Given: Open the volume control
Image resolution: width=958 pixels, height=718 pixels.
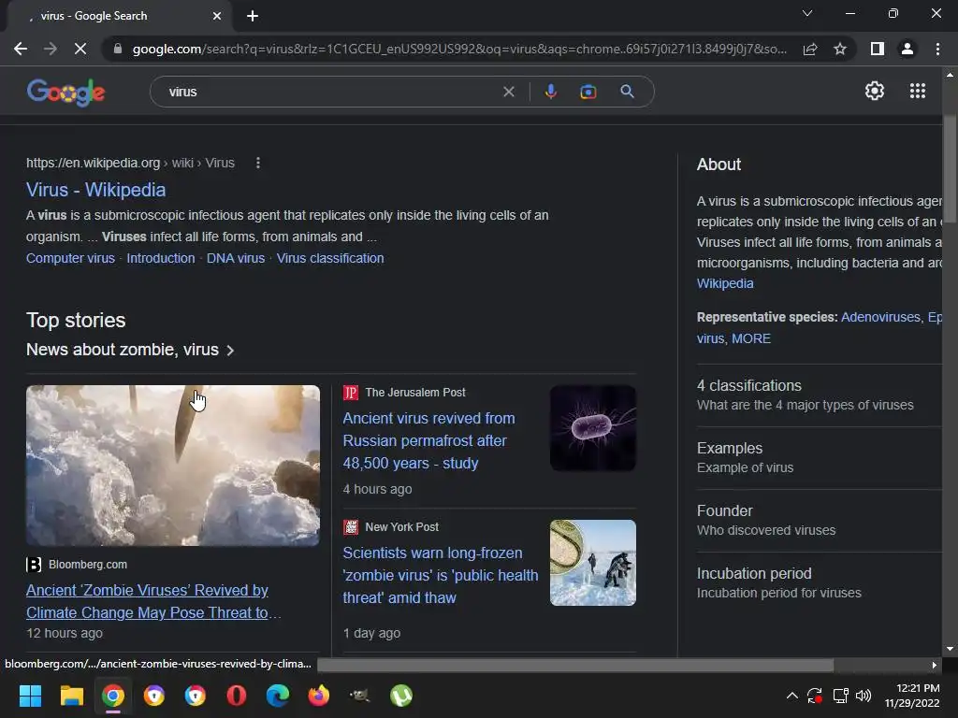Looking at the screenshot, I should click(x=864, y=696).
